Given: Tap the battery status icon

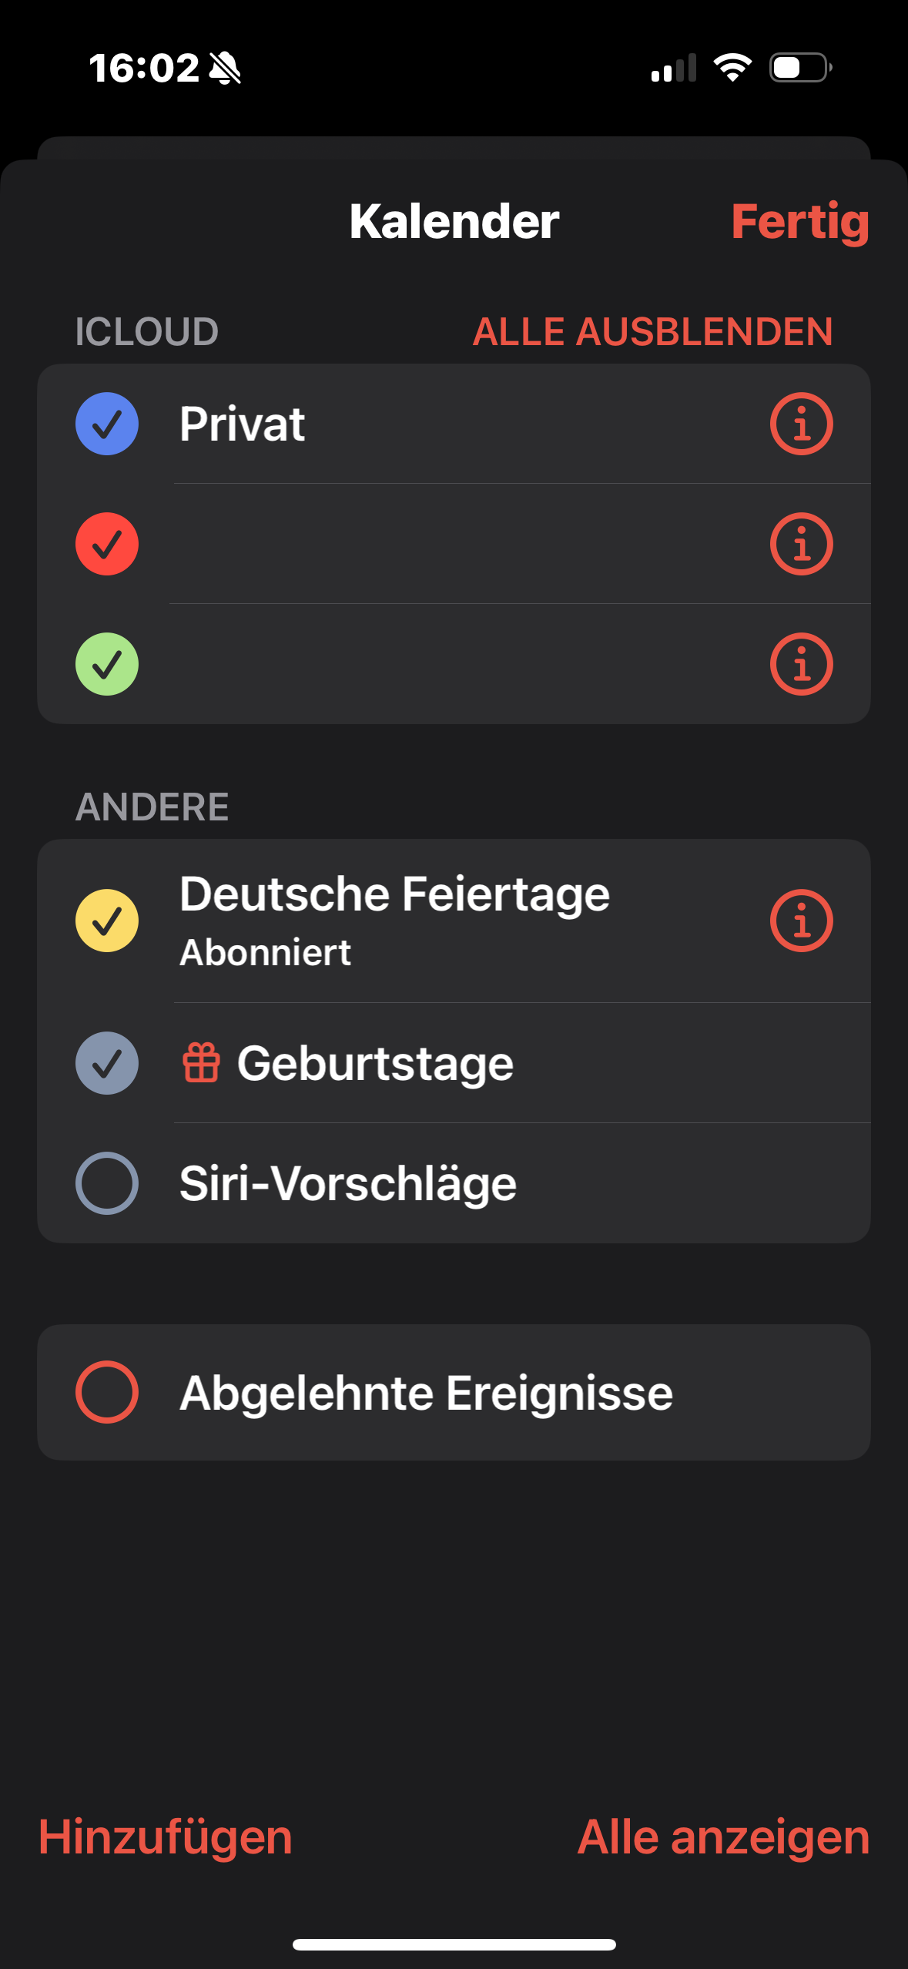Looking at the screenshot, I should pos(800,68).
